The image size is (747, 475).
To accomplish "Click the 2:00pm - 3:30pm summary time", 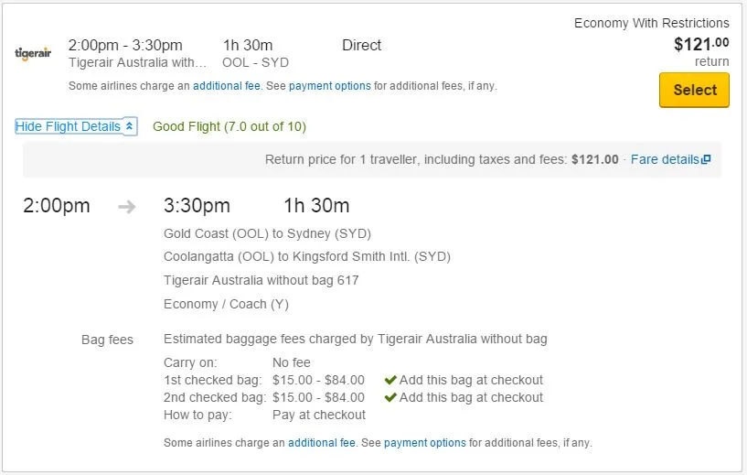I will click(125, 45).
